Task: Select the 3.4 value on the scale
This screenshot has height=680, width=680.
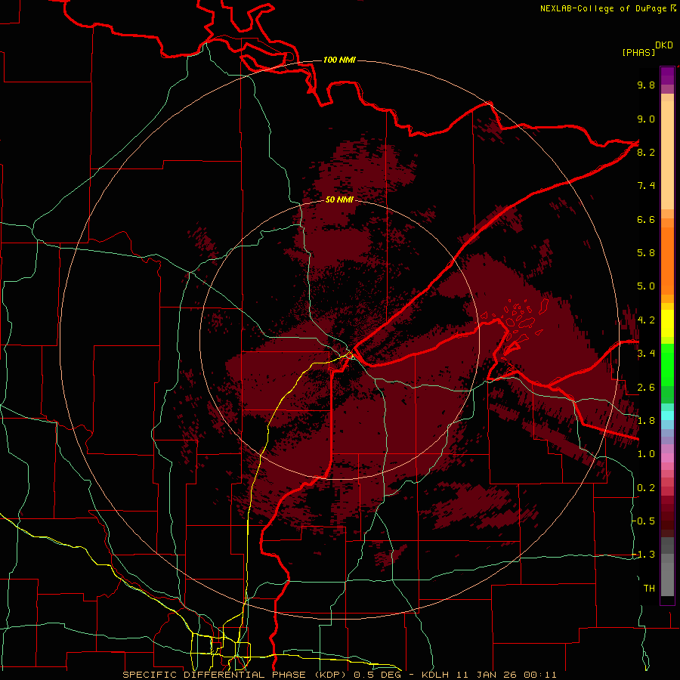Action: coord(646,354)
